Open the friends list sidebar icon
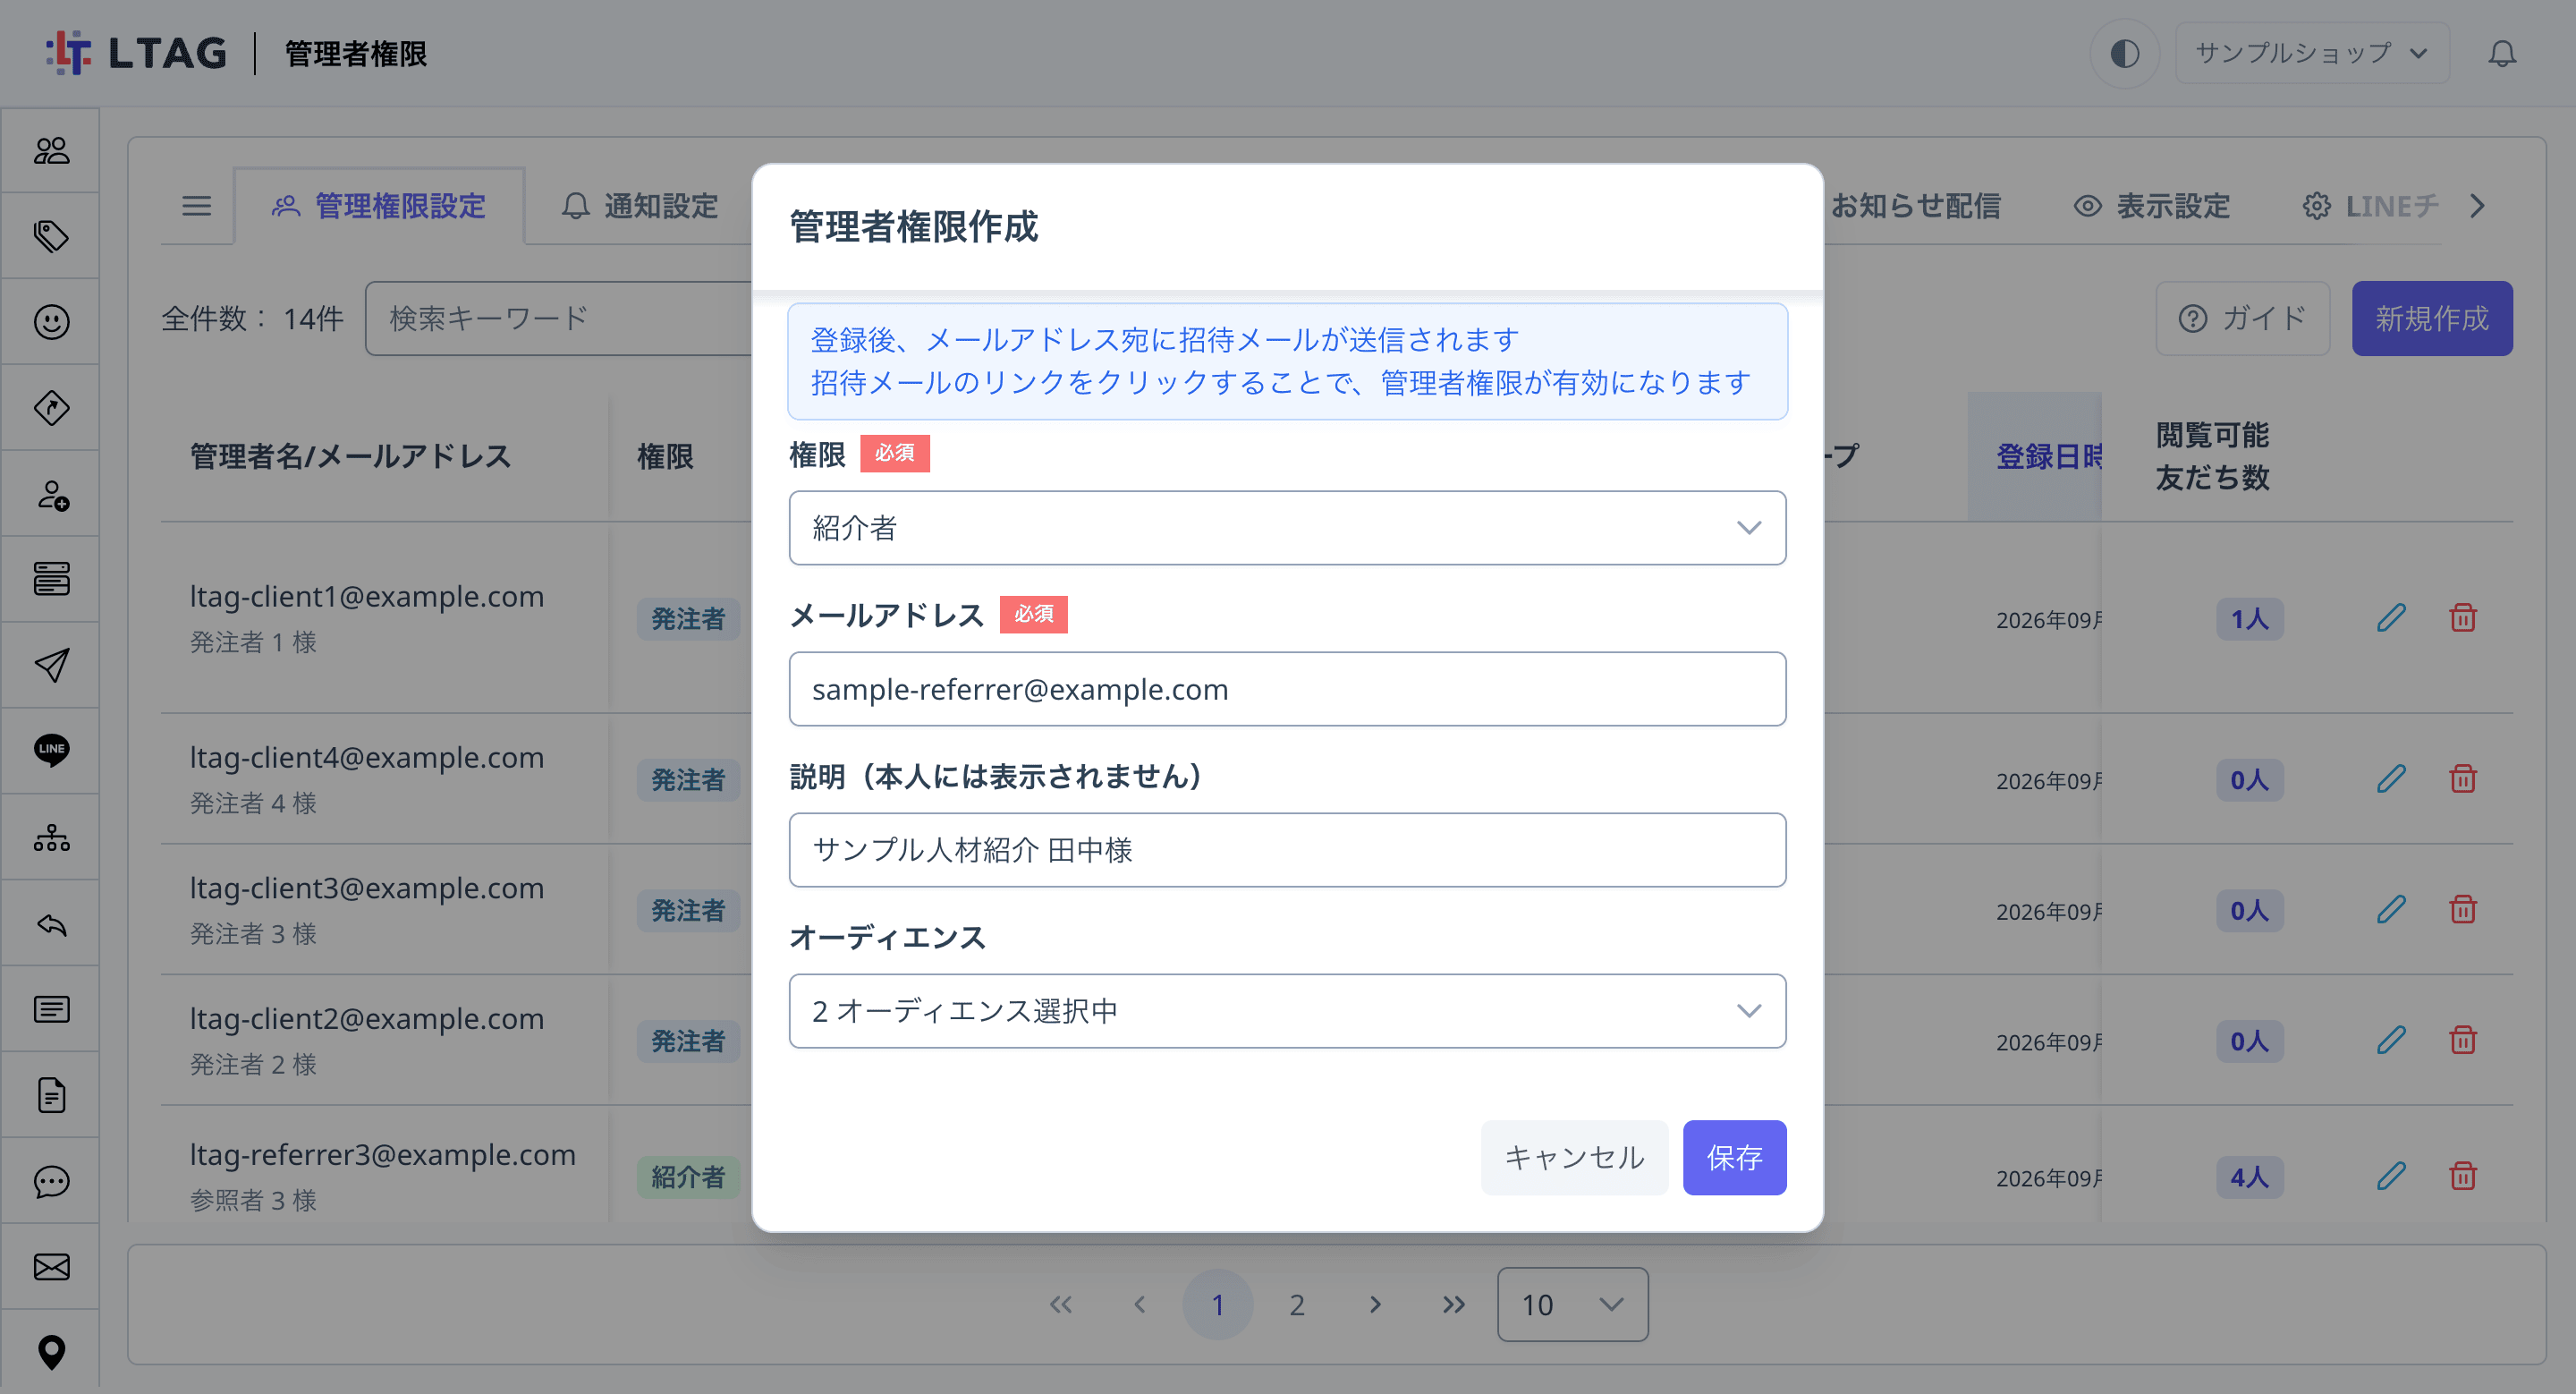This screenshot has height=1394, width=2576. coord(51,151)
